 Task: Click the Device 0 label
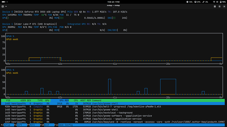[x=8, y=12]
